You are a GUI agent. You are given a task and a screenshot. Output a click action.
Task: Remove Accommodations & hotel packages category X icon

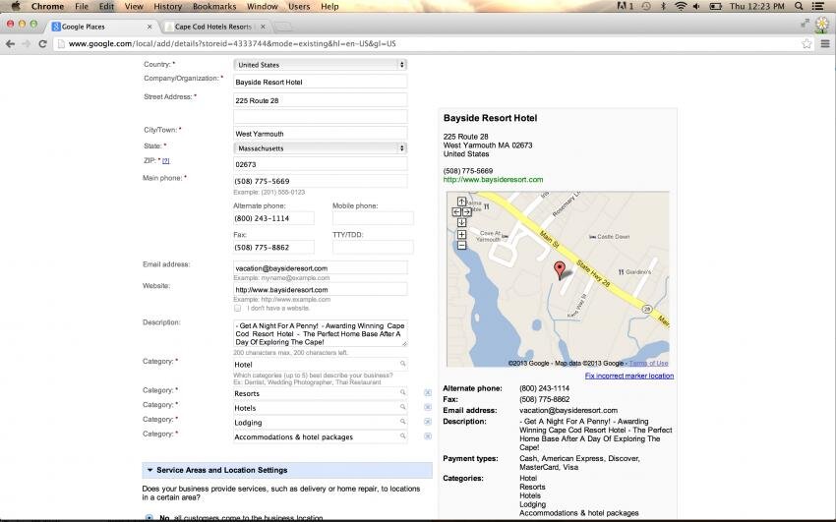(428, 435)
